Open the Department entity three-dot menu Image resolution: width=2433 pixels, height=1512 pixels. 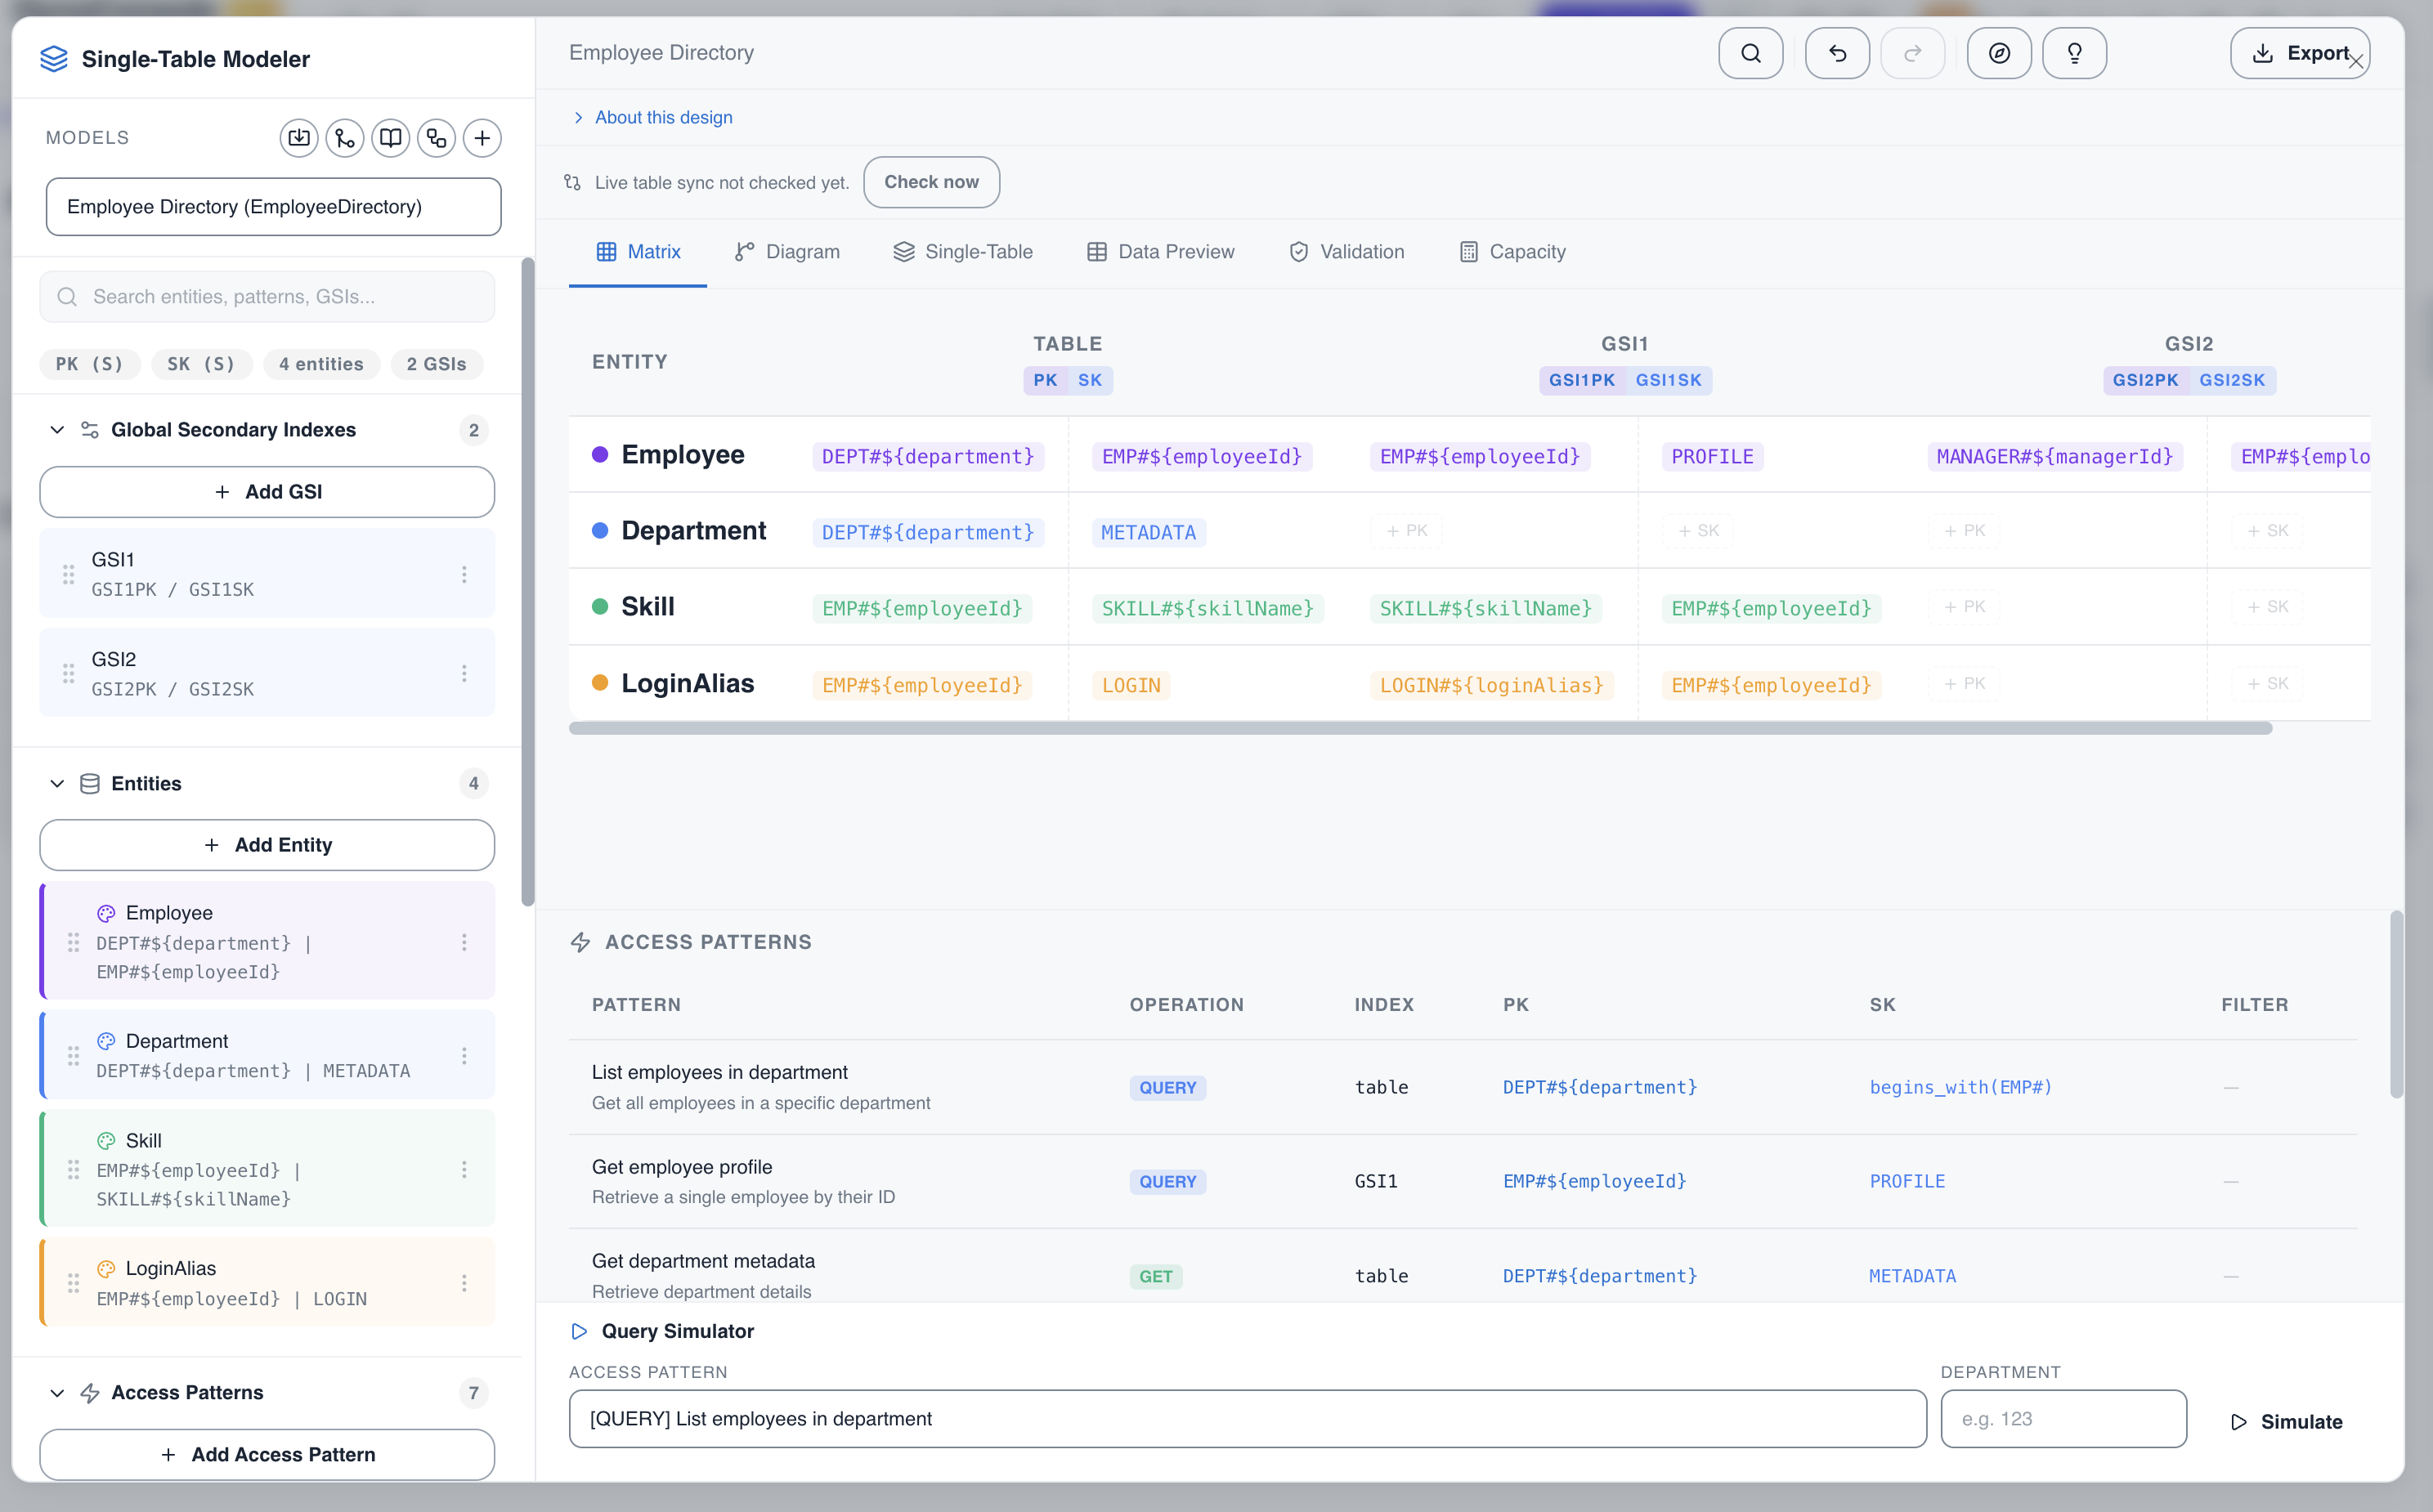[464, 1056]
